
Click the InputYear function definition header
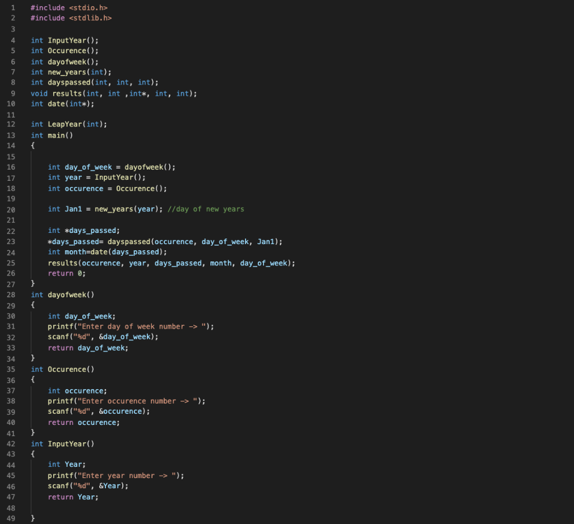[x=64, y=443]
